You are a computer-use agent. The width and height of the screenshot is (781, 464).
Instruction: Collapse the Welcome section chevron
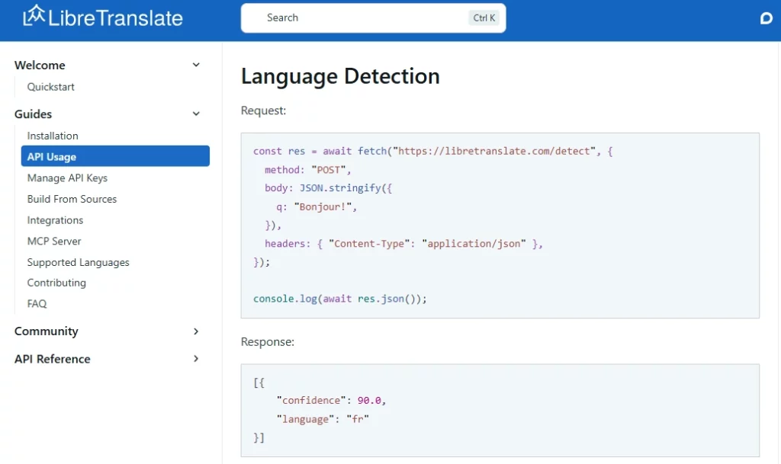click(196, 65)
